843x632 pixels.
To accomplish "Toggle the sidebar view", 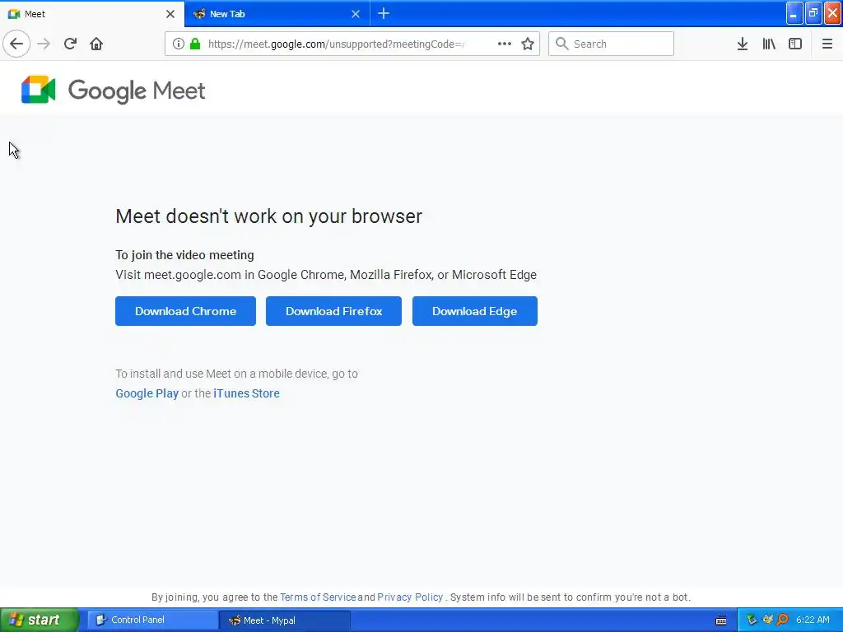I will pos(795,44).
